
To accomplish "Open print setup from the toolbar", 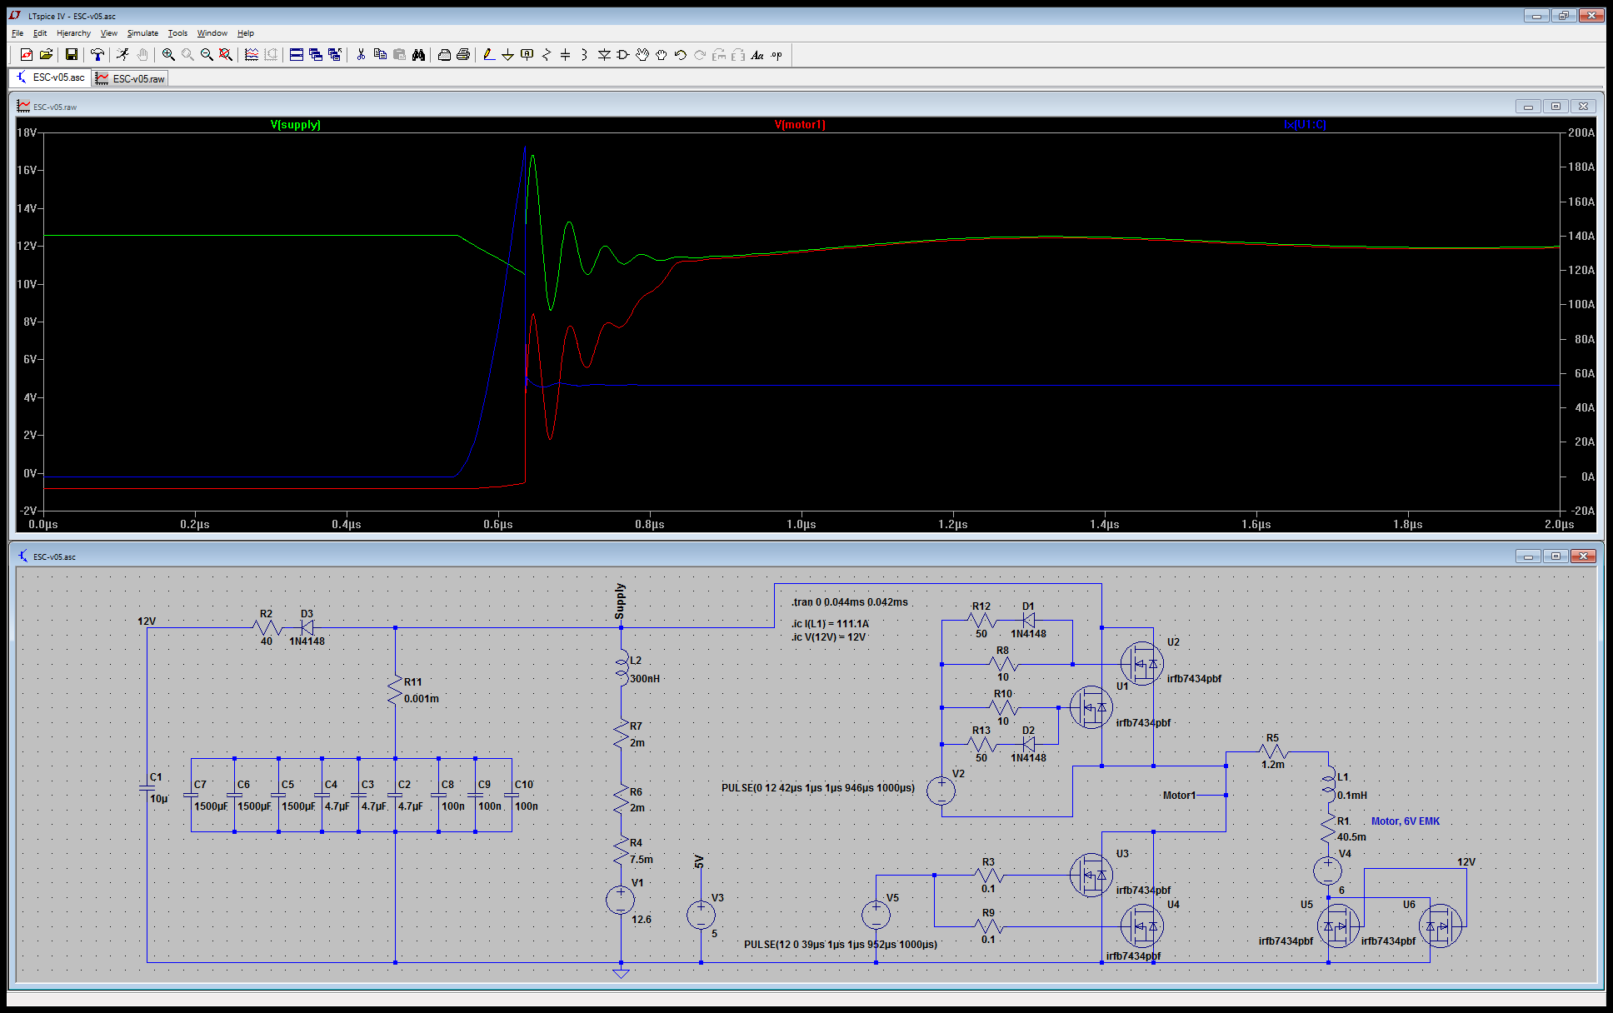I will 444,55.
